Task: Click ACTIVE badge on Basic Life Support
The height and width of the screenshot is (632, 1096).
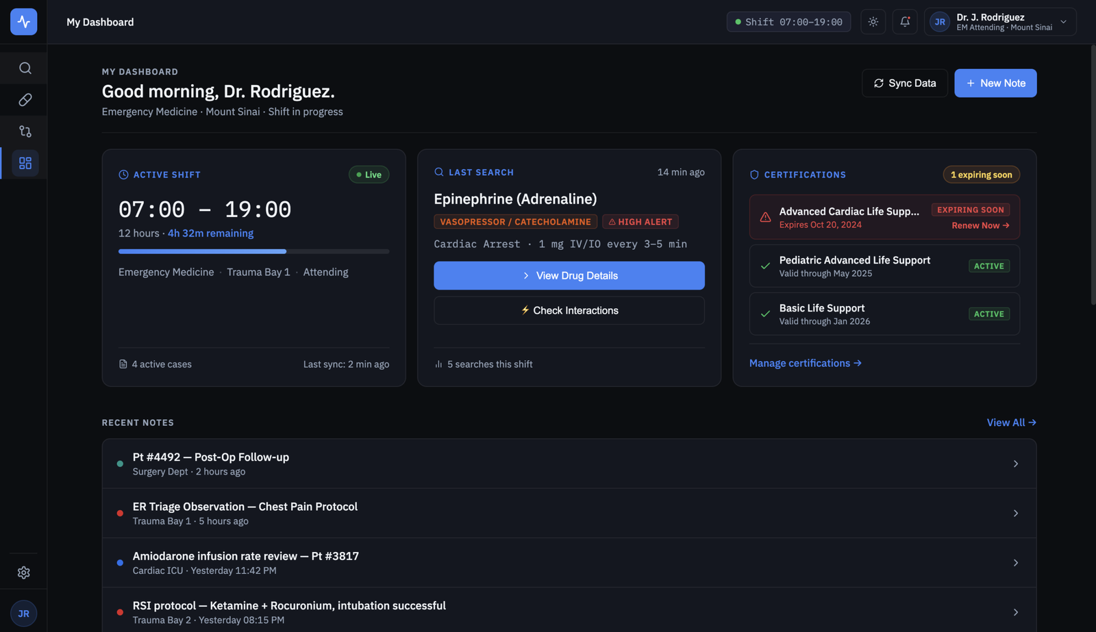Action: [x=988, y=314]
